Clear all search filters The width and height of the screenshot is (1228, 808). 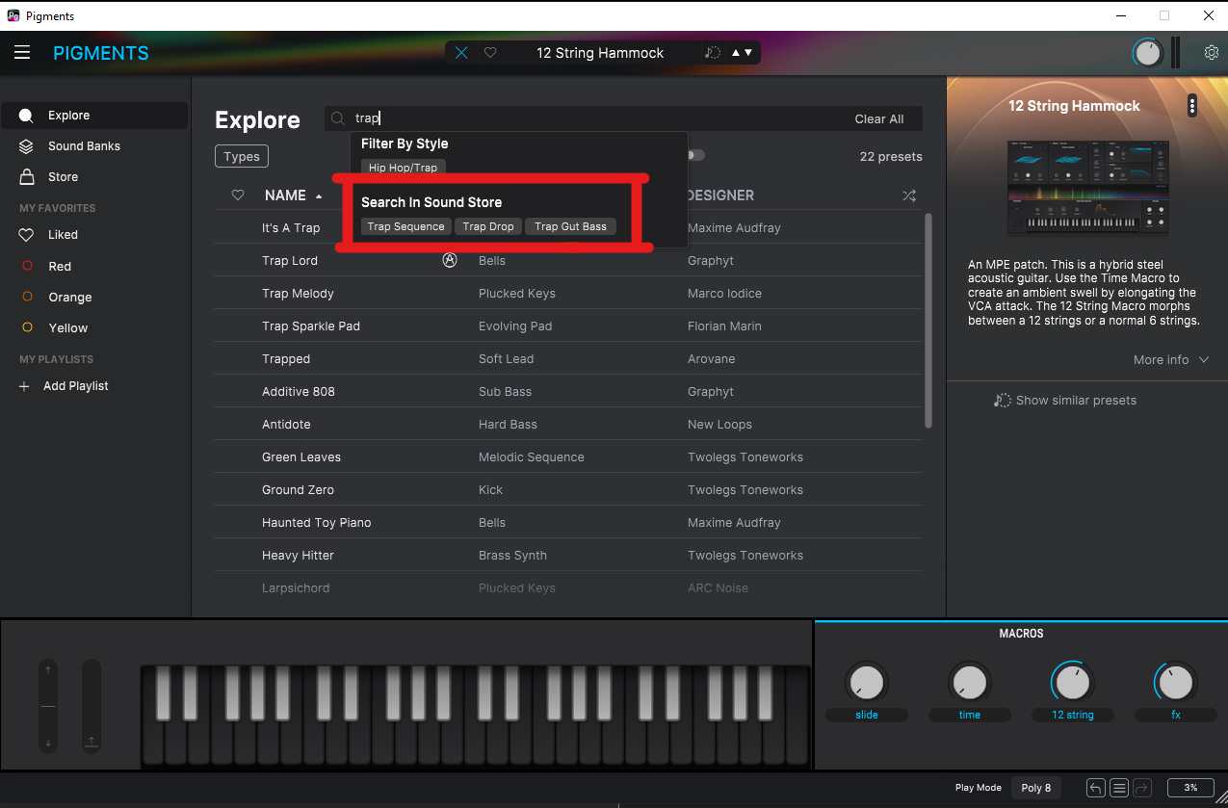(x=879, y=118)
